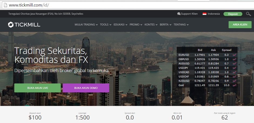Click BUKA AKUN DEMO button
The image size is (254, 123).
(86, 88)
